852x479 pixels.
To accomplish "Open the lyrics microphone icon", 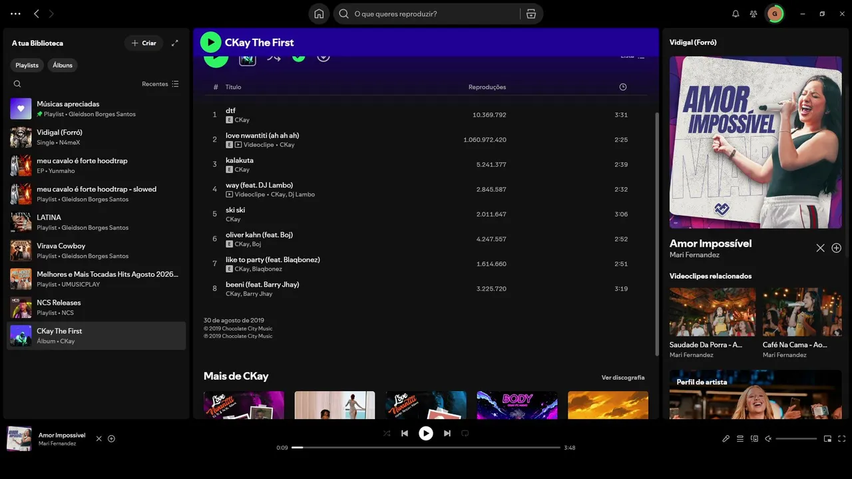I will coord(726,439).
